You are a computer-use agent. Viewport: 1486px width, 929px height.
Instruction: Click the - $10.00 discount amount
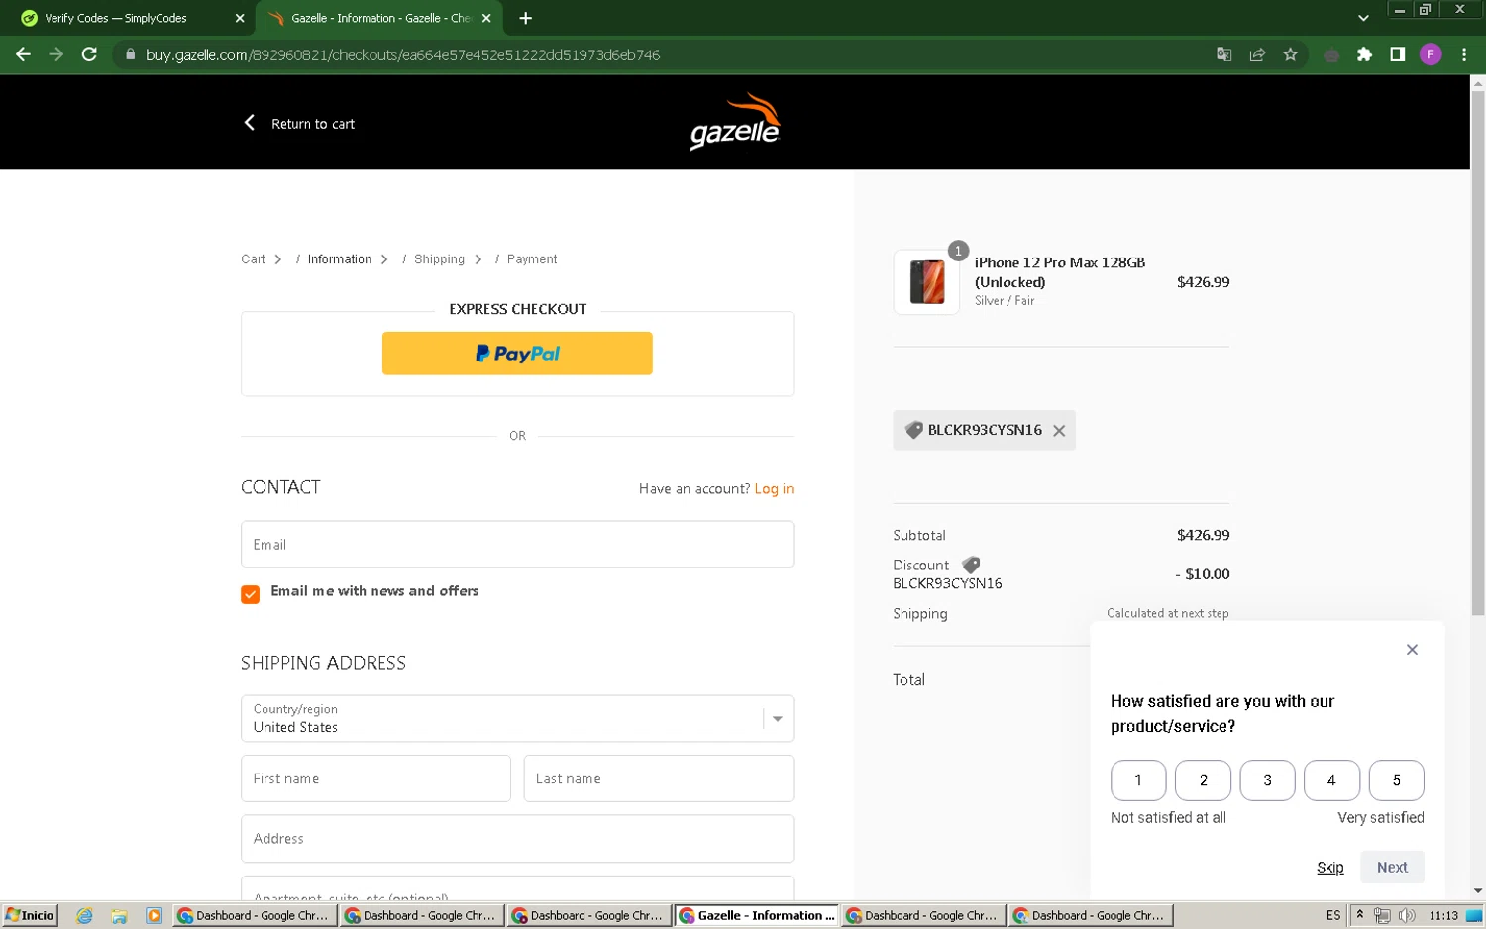[1202, 574]
